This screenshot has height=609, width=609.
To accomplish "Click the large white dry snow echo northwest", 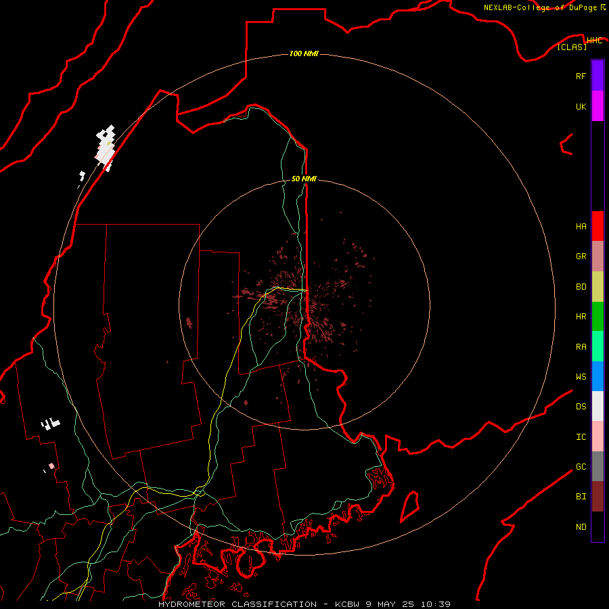I will 106,148.
